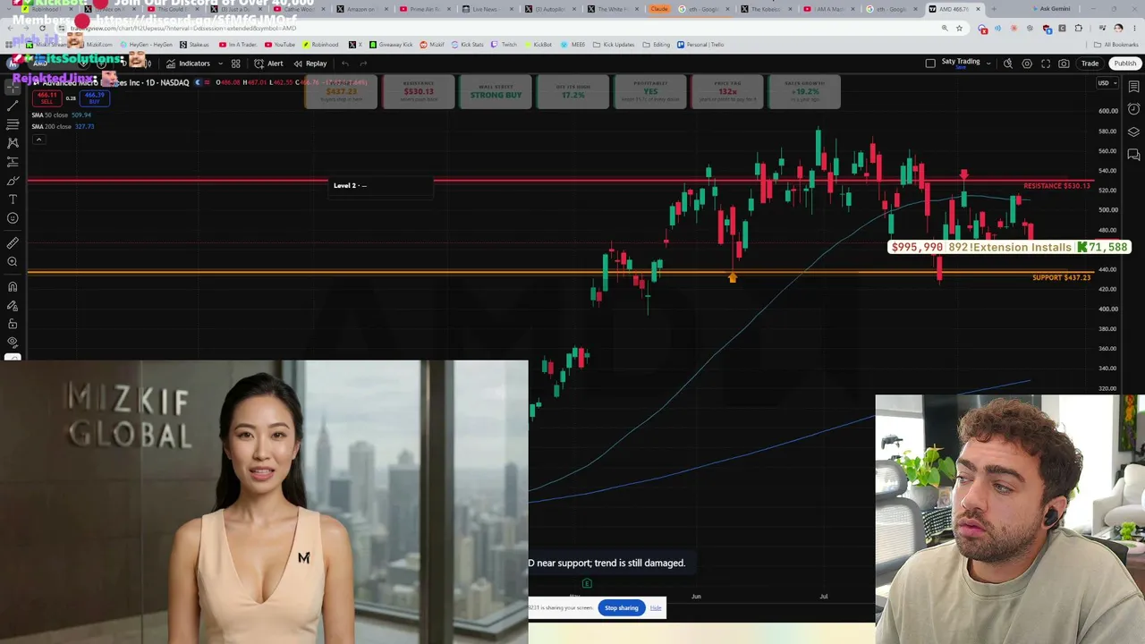
Task: Select the Text annotation tool
Action: tap(13, 199)
